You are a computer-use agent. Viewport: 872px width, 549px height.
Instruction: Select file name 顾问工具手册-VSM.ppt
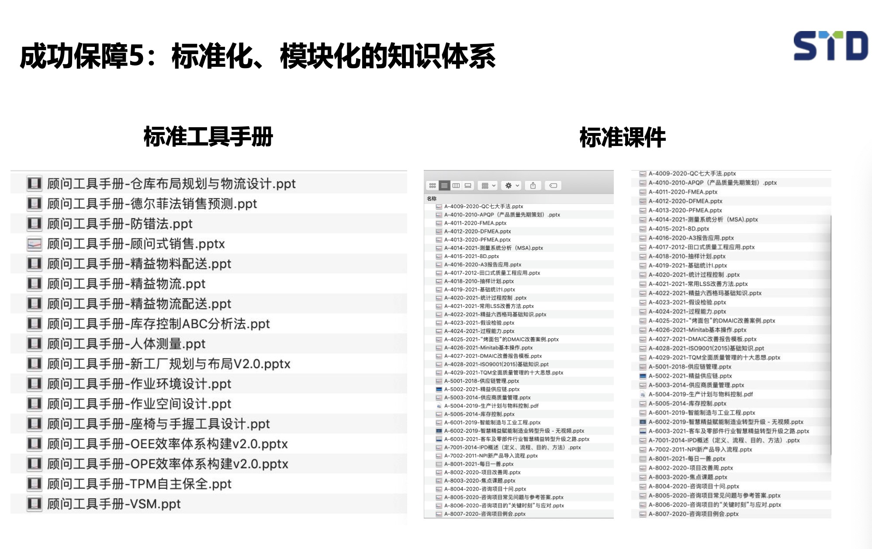(x=114, y=504)
